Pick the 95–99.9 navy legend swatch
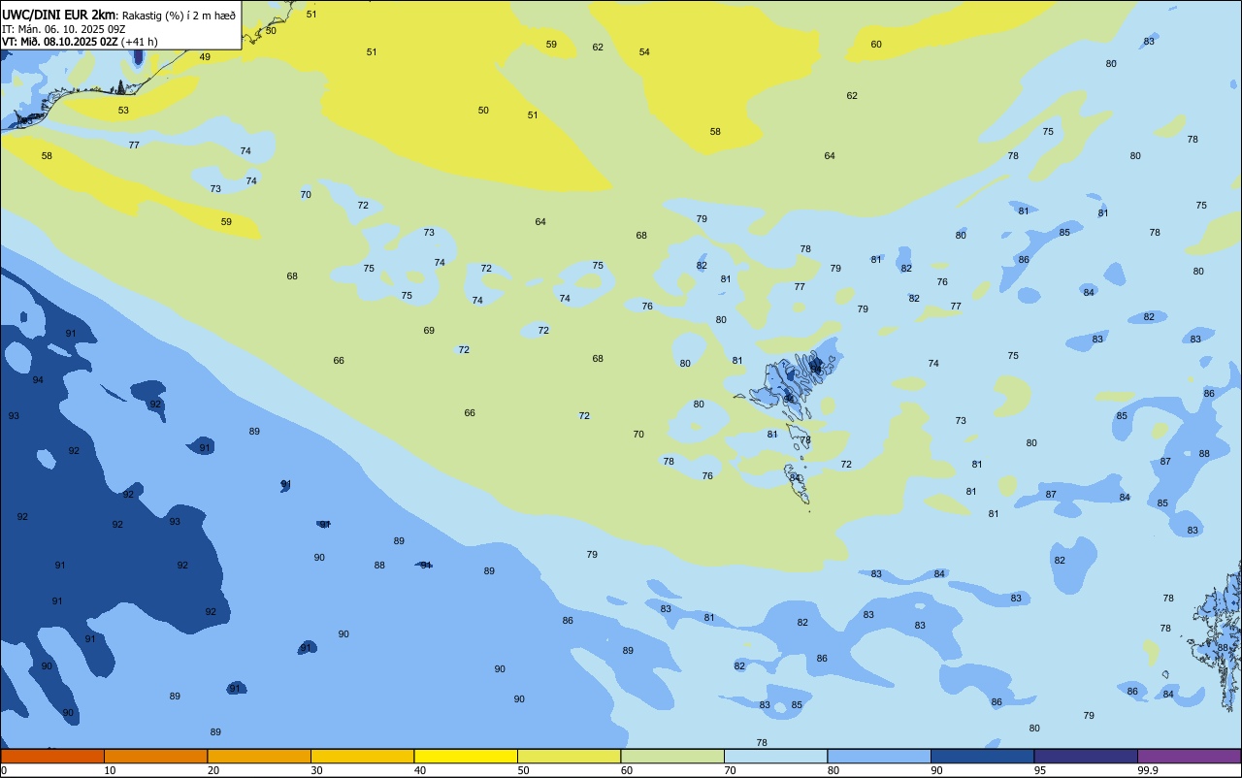The width and height of the screenshot is (1242, 778). coord(1086,756)
